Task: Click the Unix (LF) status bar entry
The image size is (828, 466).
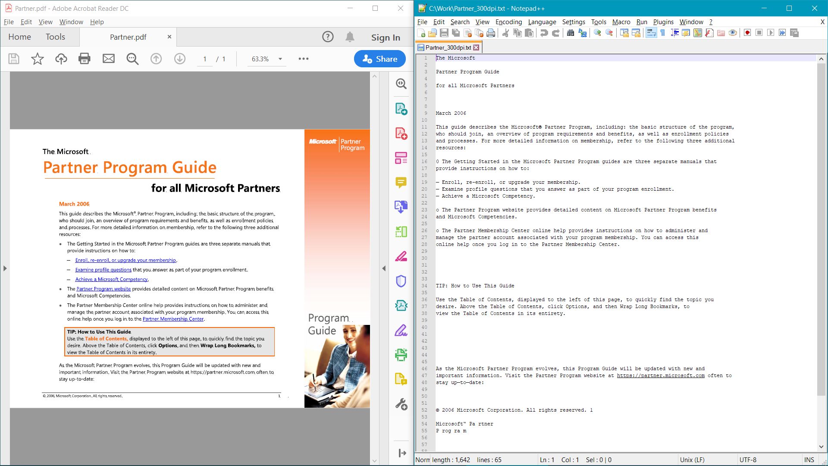Action: (x=692, y=460)
